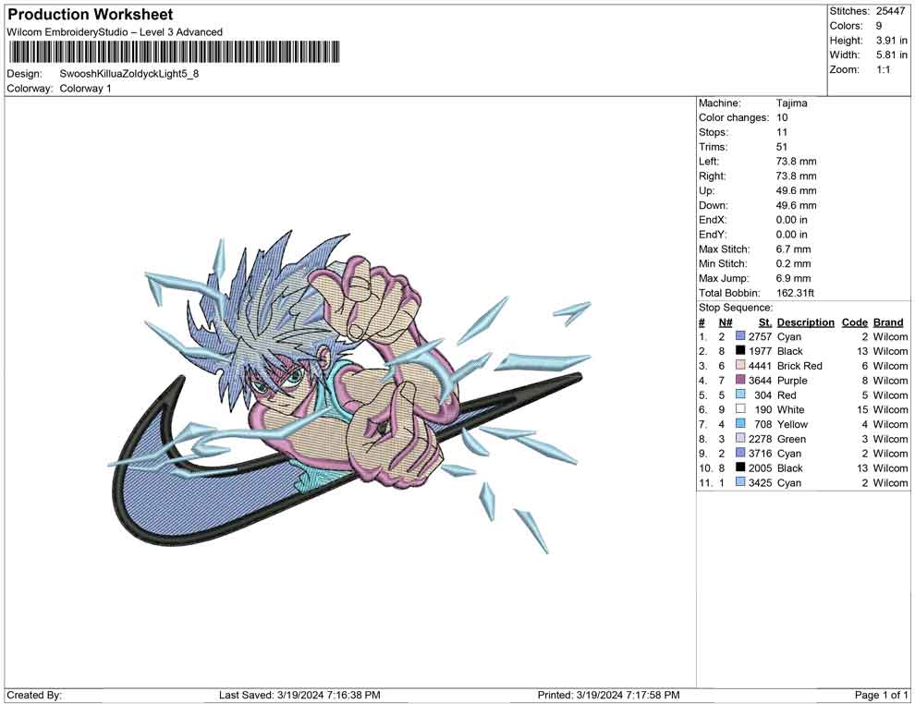Screen dimensions: 915x704
Task: Click the "Description" column header
Action: [806, 322]
